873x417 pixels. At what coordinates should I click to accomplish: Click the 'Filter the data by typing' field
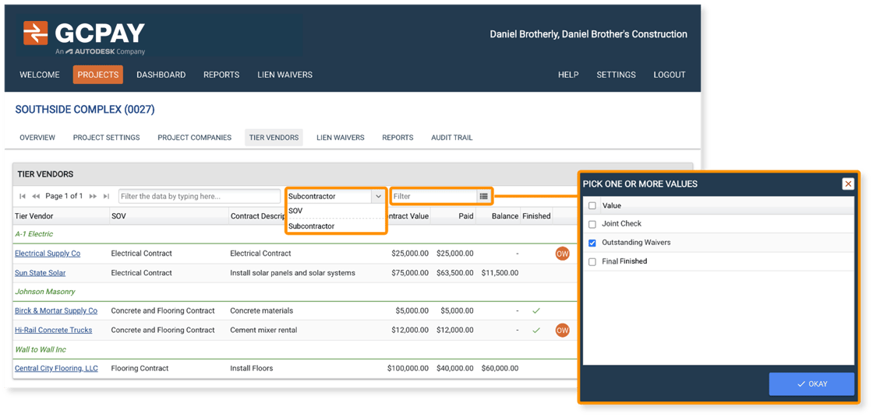(199, 196)
